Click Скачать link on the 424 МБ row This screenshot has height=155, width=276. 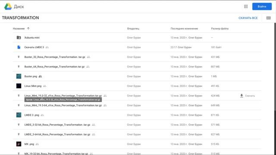click(x=250, y=96)
